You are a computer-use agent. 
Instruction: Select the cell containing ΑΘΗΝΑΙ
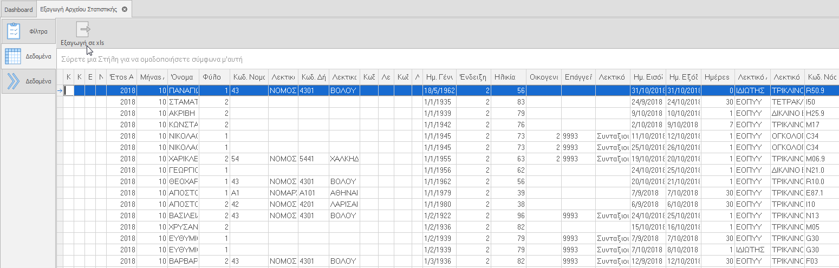[344, 193]
